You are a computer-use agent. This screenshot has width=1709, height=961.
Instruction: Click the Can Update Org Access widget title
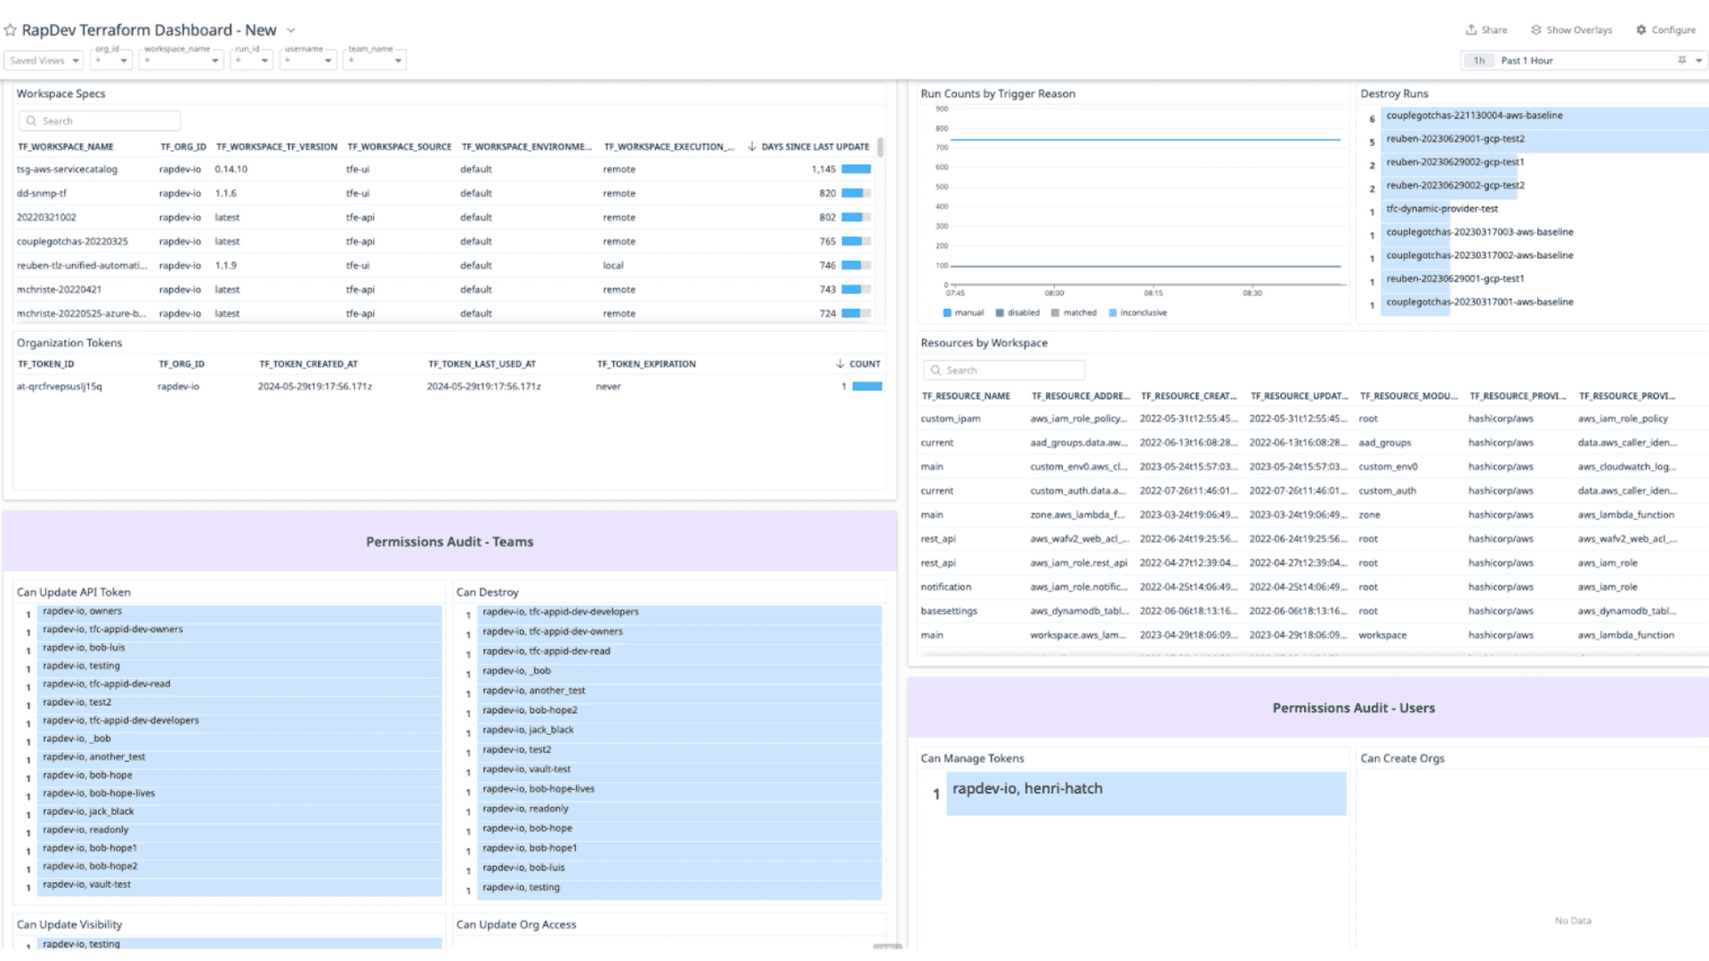(516, 925)
